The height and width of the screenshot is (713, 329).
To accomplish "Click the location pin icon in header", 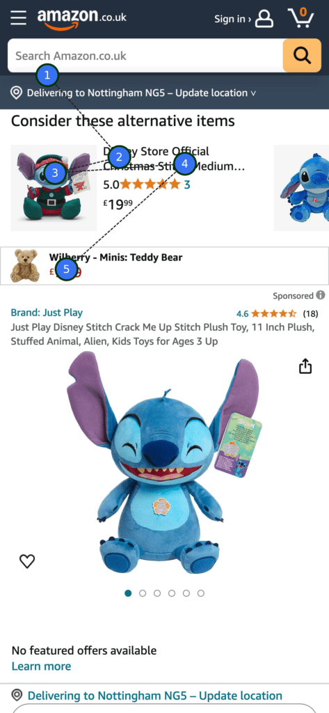I will pos(17,93).
